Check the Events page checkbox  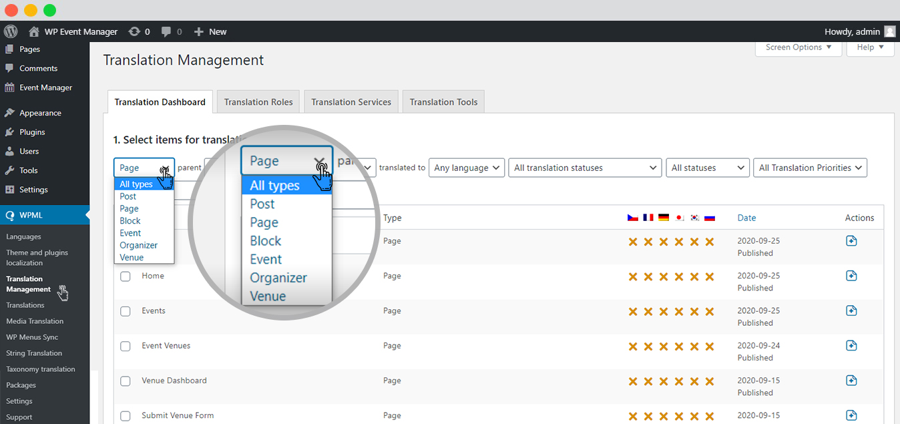[126, 311]
